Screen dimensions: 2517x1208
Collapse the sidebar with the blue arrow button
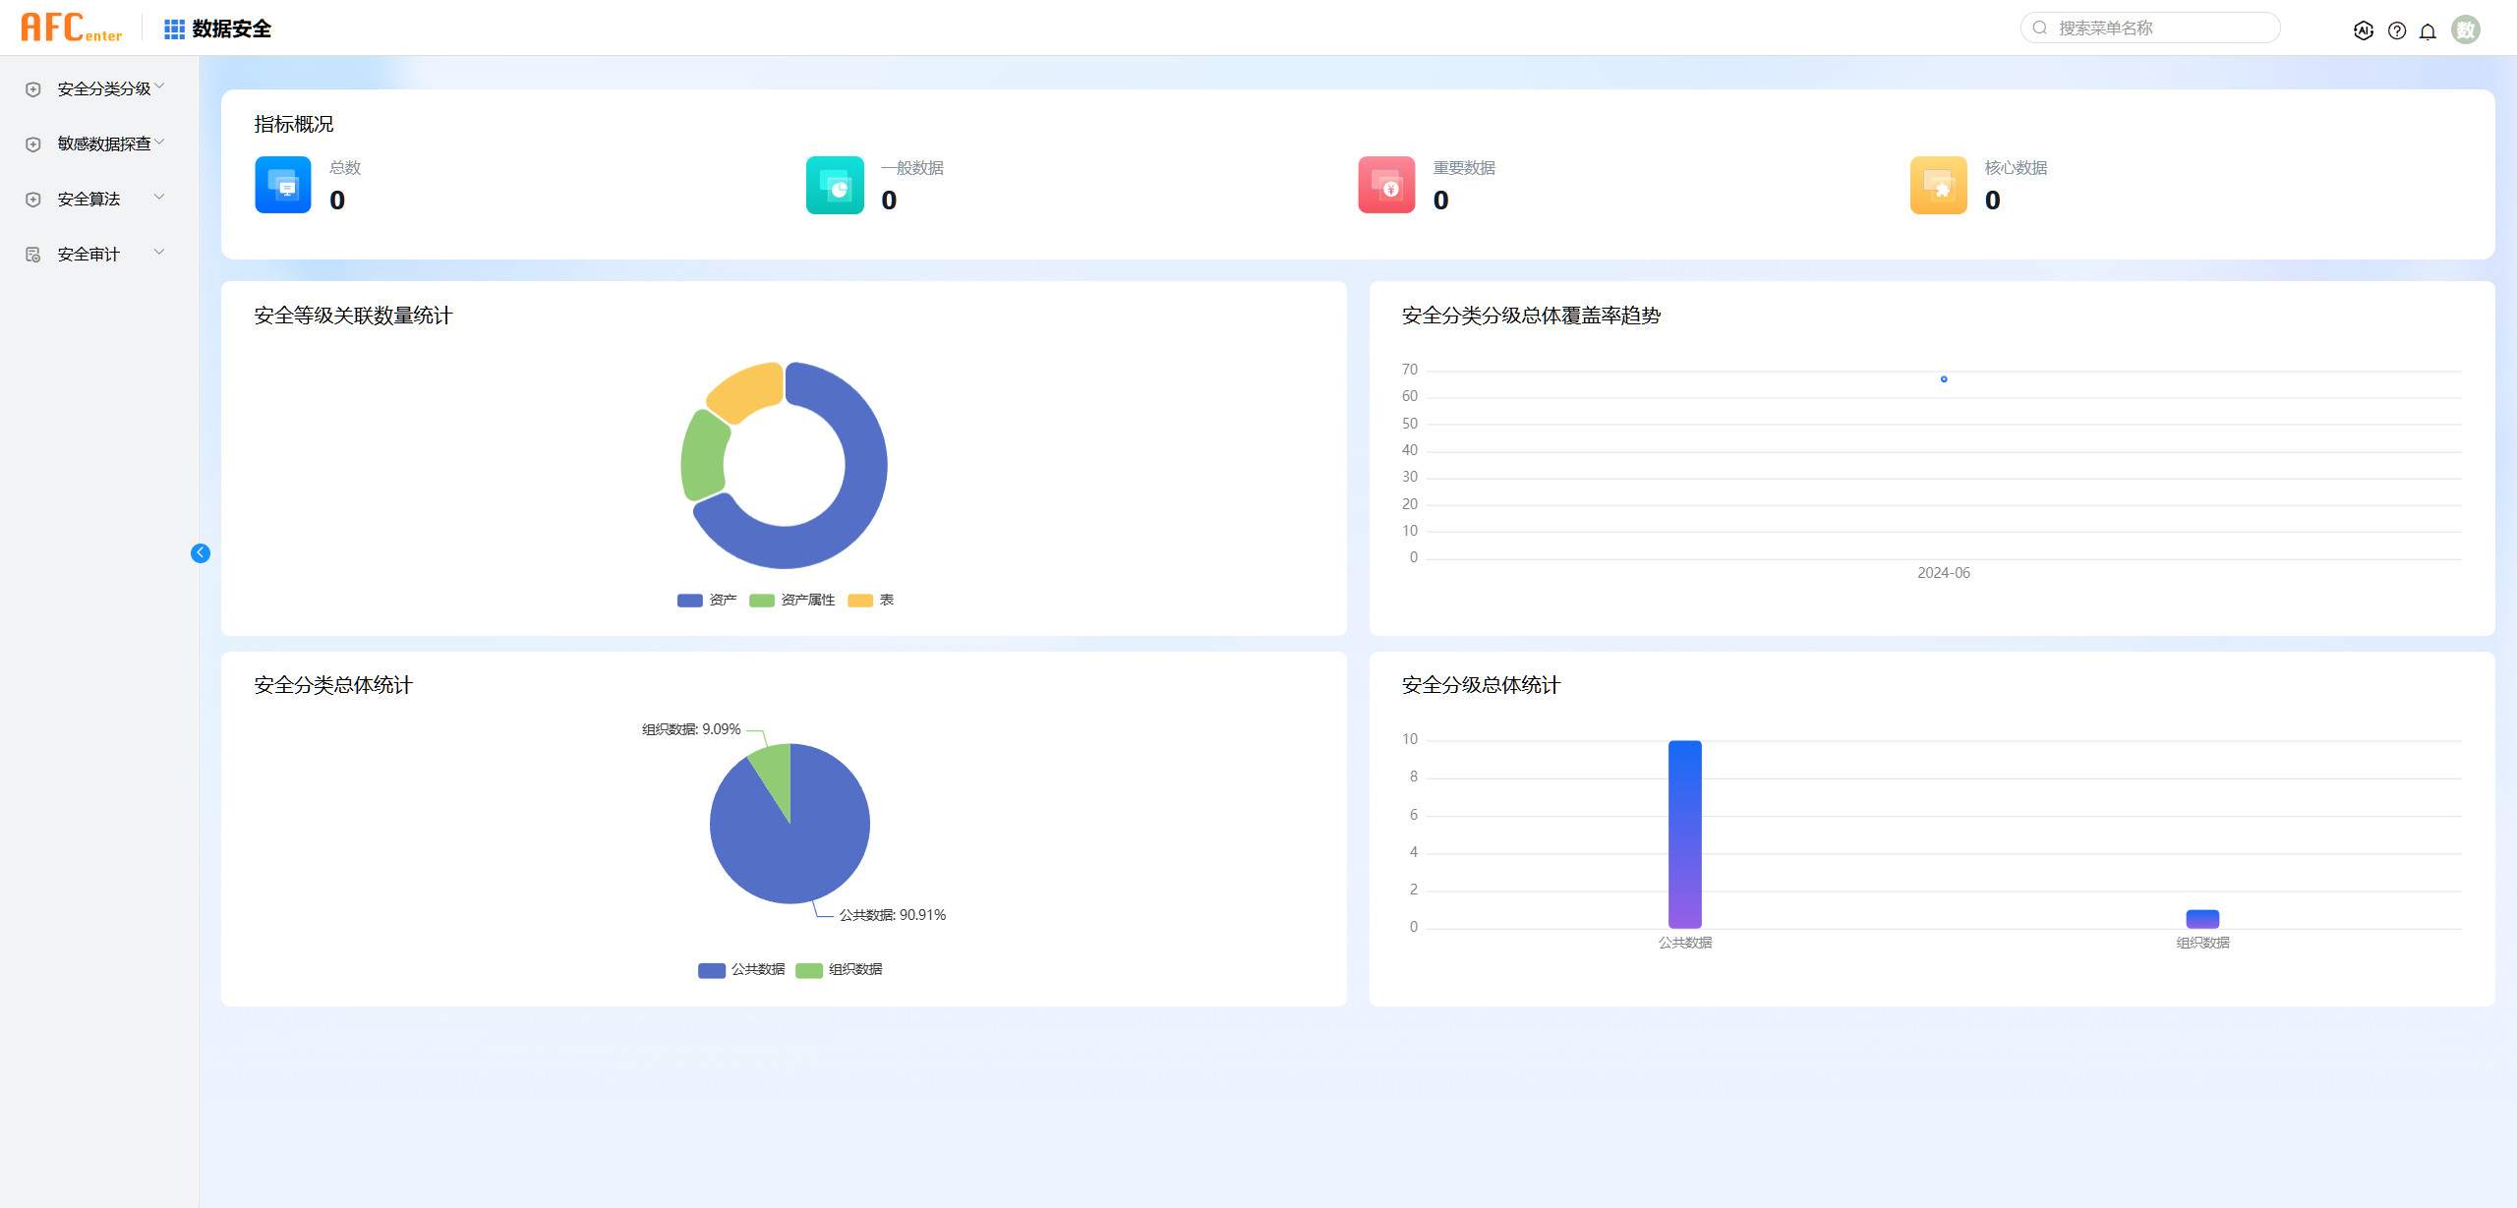coord(200,553)
